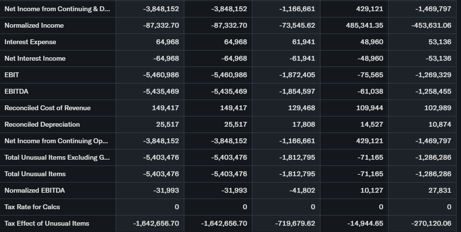Select the EBITDA value -1,854,597
This screenshot has width=461, height=232.
tap(297, 91)
